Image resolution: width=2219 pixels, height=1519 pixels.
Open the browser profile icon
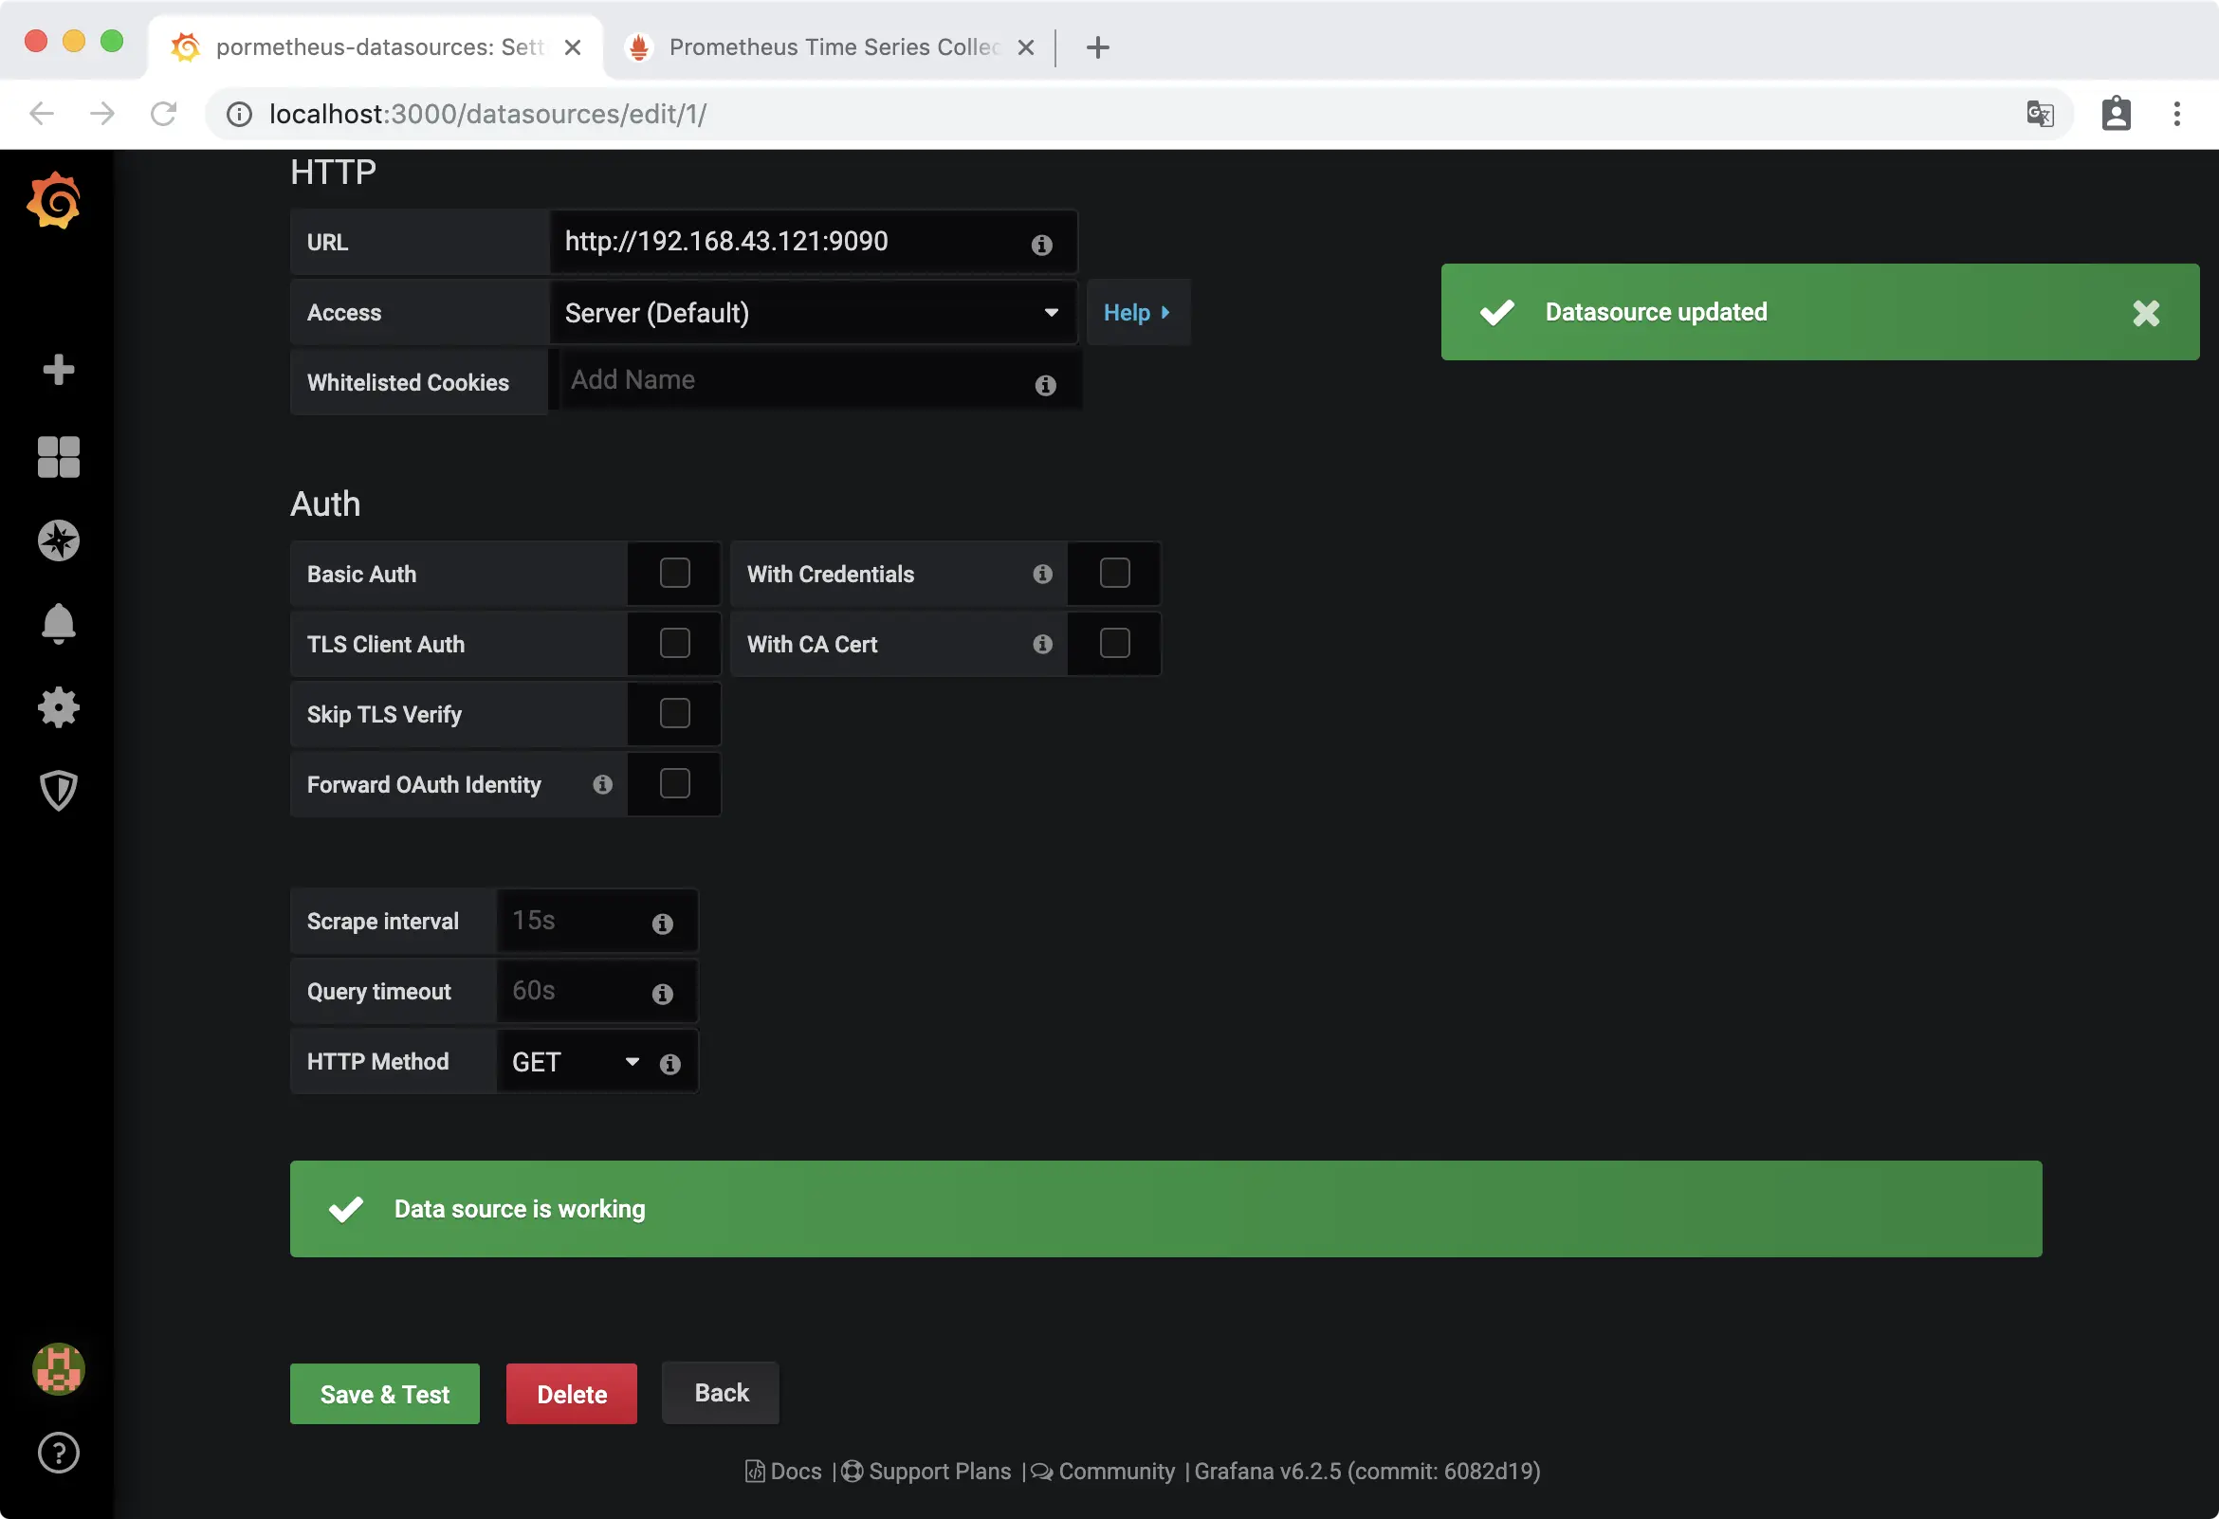point(2116,114)
